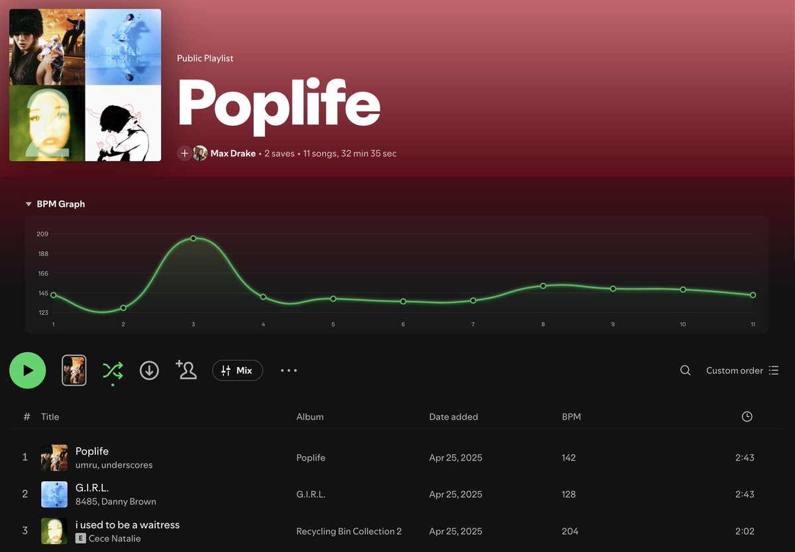Screen dimensions: 795x552
Task: Open artist Danny Brown link
Action: point(129,502)
